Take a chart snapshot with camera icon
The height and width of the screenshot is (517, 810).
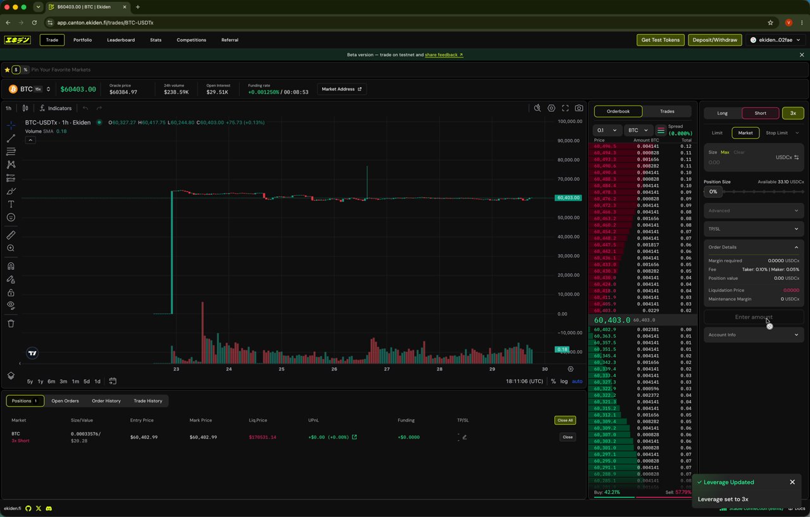pyautogui.click(x=579, y=108)
